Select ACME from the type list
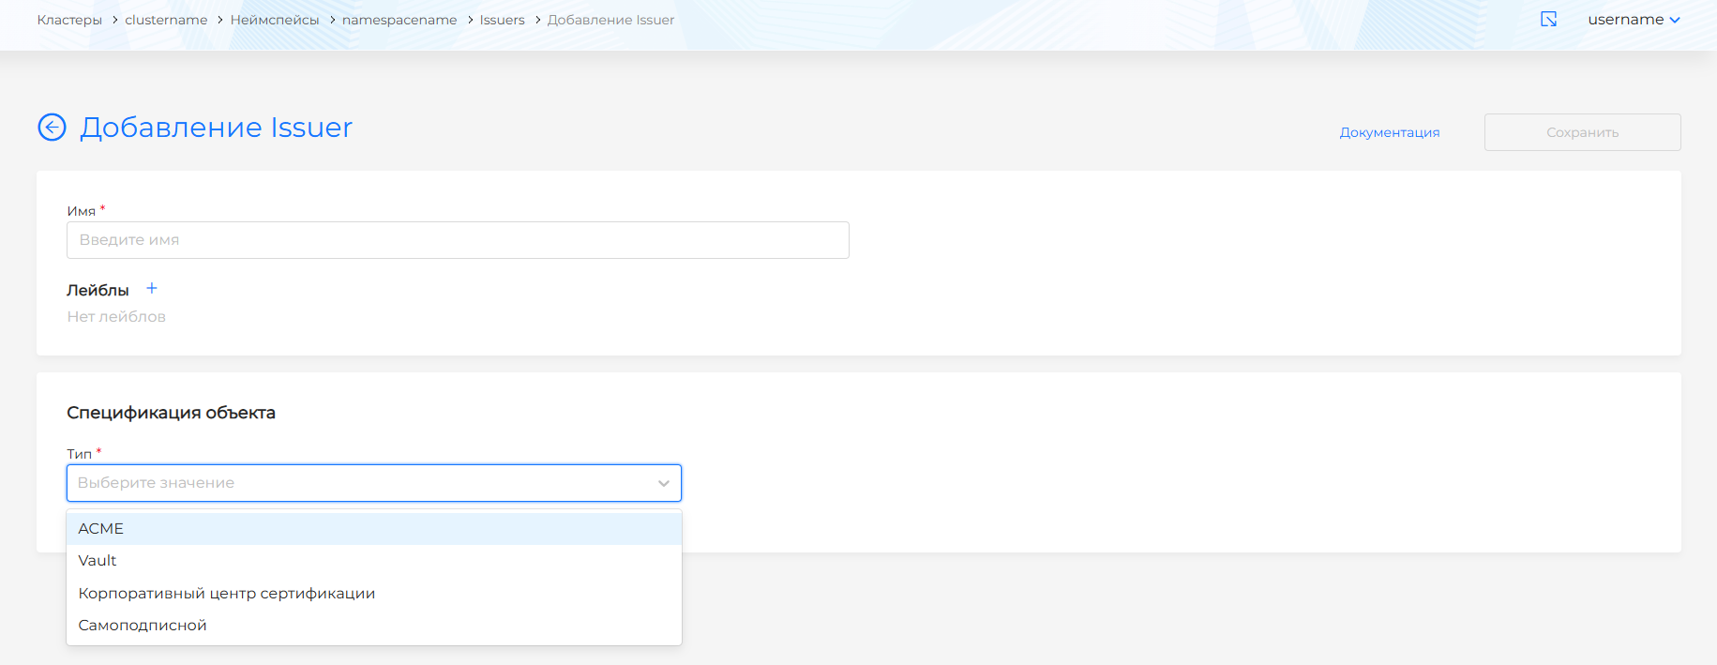The width and height of the screenshot is (1717, 665). 101,529
